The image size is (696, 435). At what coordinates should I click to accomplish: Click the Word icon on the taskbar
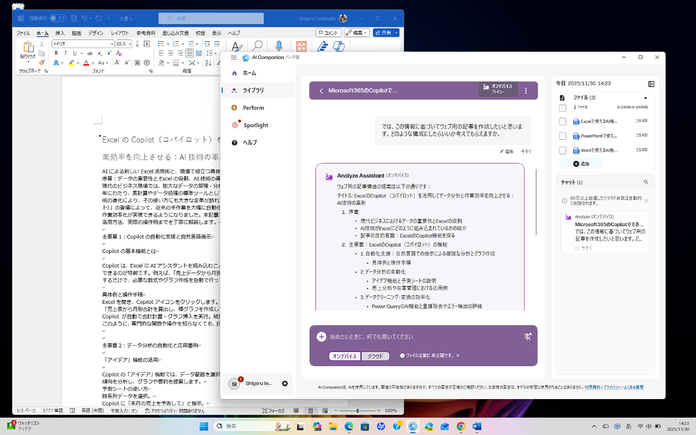point(477,426)
